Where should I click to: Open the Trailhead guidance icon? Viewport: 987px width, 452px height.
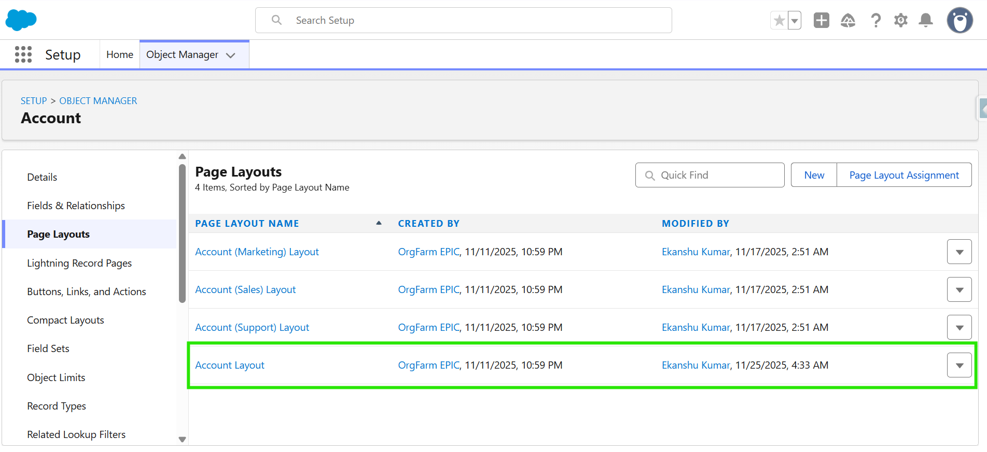pyautogui.click(x=848, y=21)
